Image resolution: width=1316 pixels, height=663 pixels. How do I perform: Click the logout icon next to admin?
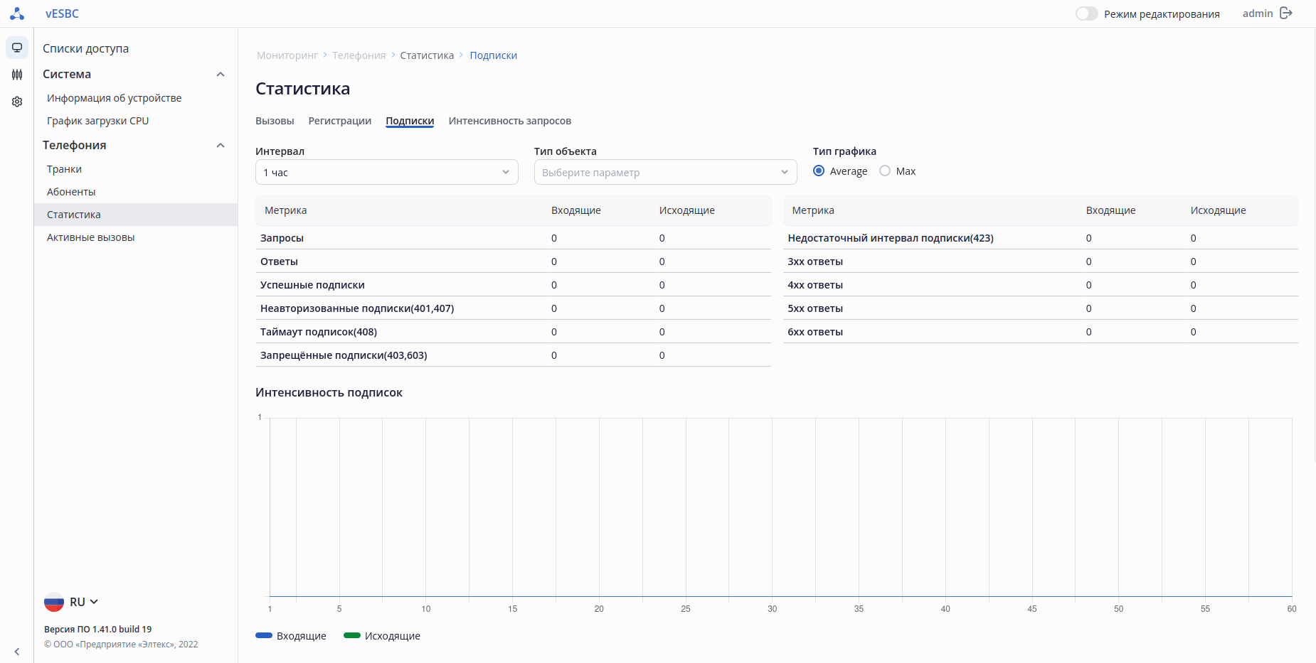point(1286,14)
